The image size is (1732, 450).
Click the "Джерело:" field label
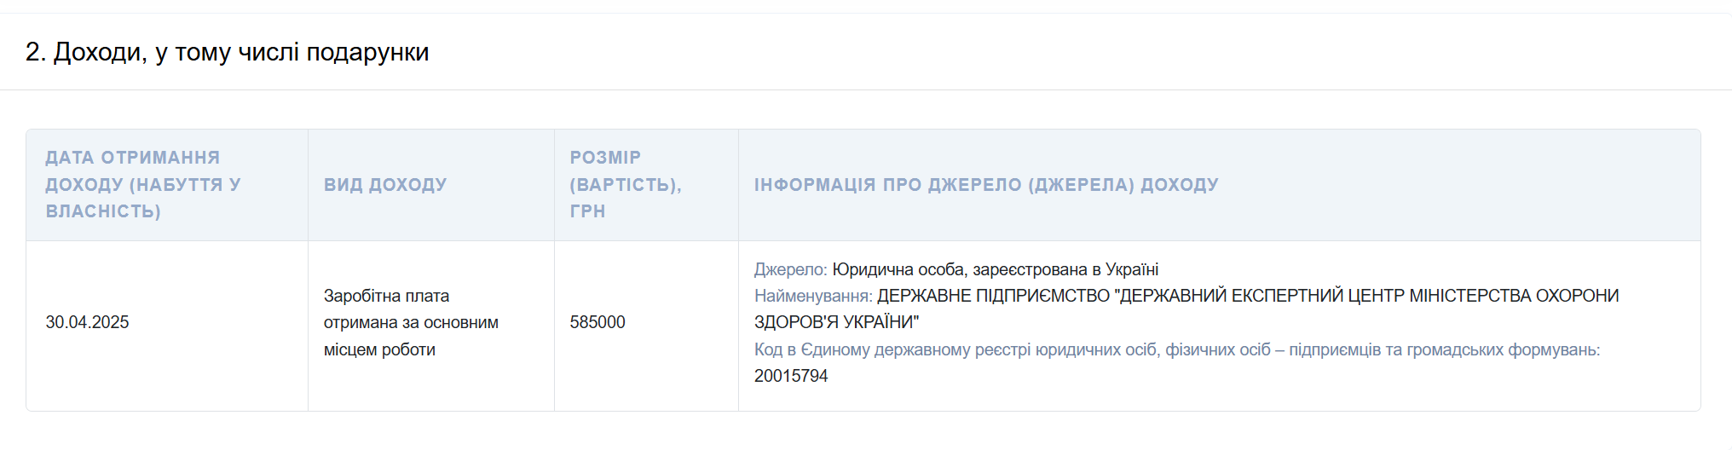[790, 269]
